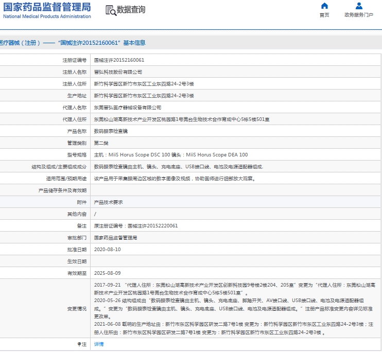The width and height of the screenshot is (382, 352).
Task: Select registration number 国械注许20152160061 value
Action: [119, 60]
